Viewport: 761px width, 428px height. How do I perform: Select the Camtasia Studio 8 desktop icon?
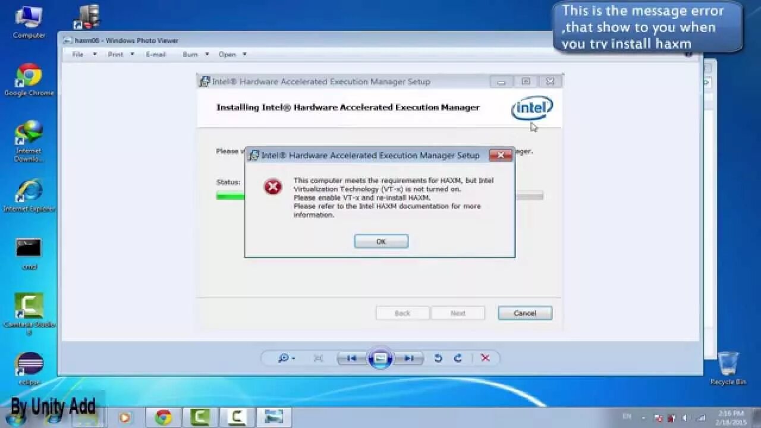(29, 314)
